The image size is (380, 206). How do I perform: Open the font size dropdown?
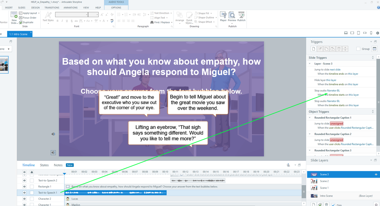97,15
